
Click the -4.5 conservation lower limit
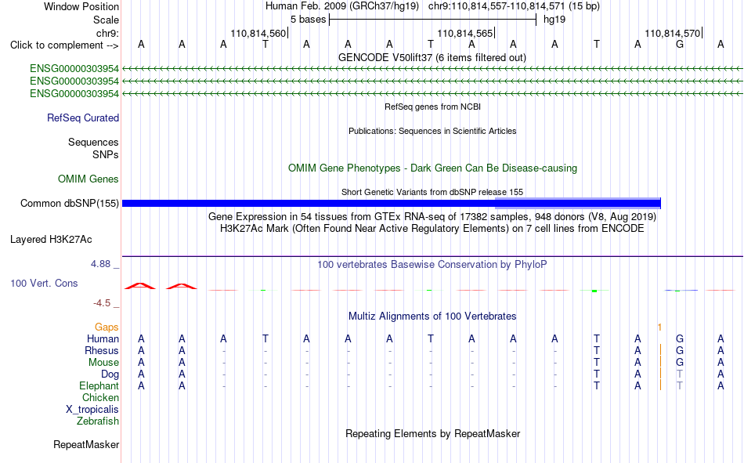(x=102, y=303)
